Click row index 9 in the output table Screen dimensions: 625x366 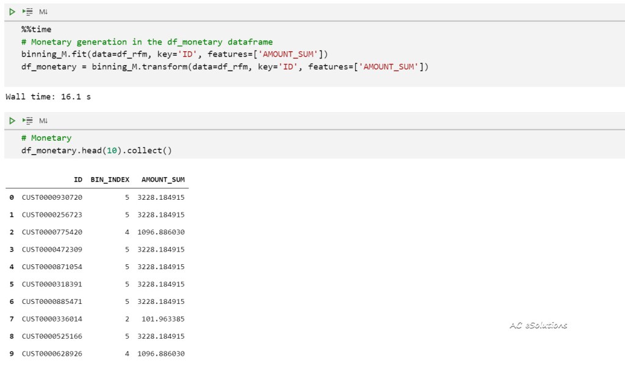[x=12, y=354]
